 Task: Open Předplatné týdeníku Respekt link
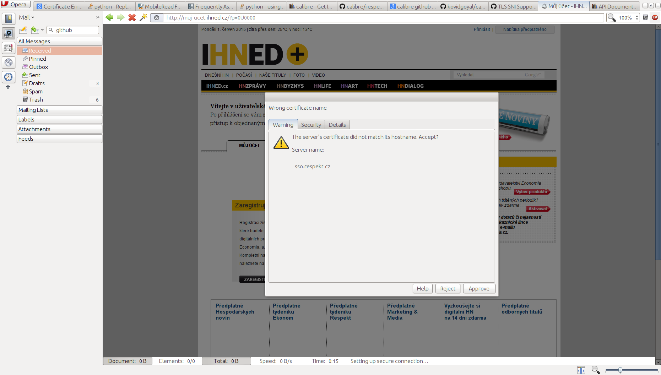(x=343, y=312)
